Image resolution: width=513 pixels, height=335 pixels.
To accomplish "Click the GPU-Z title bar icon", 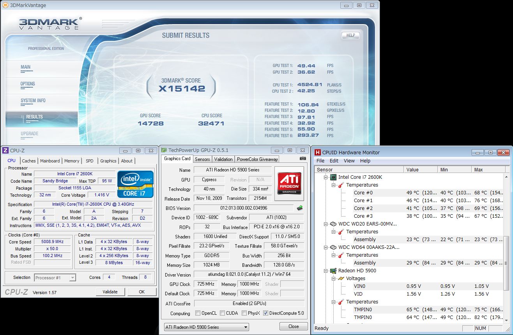I will point(164,150).
